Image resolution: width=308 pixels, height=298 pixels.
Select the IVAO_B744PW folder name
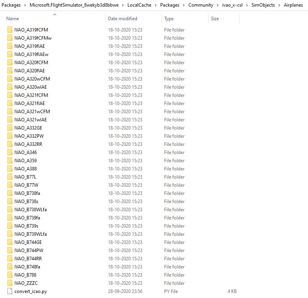(x=29, y=251)
